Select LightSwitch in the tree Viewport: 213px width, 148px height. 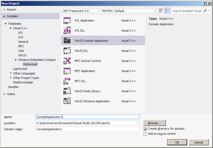(20, 69)
